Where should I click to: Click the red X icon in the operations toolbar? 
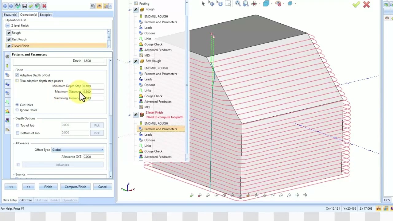tap(44, 6)
